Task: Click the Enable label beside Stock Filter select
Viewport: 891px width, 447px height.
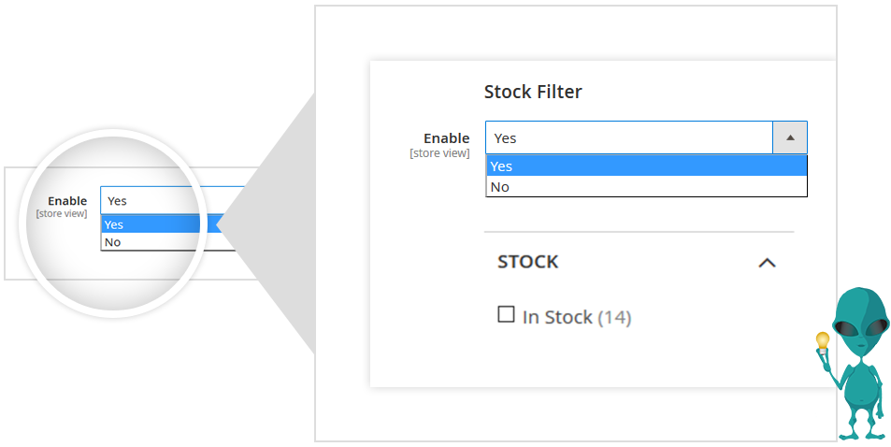Action: [446, 138]
